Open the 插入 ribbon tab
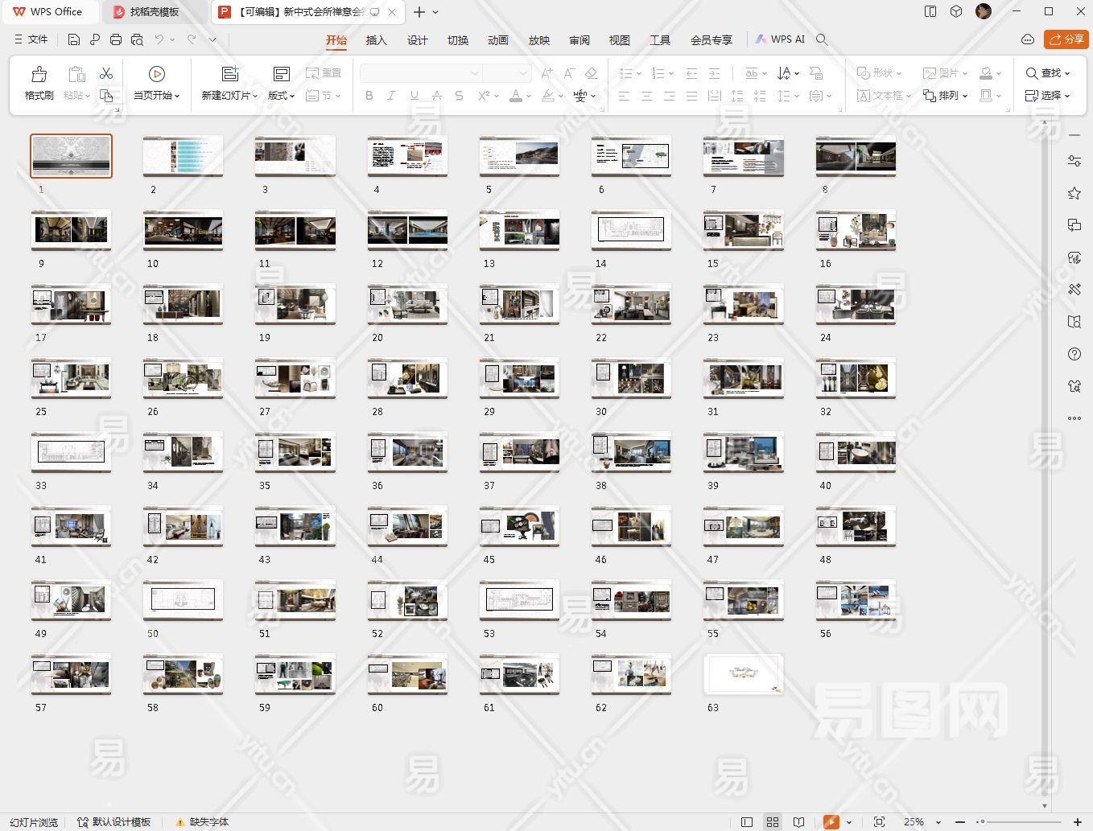The height and width of the screenshot is (831, 1093). pos(376,40)
